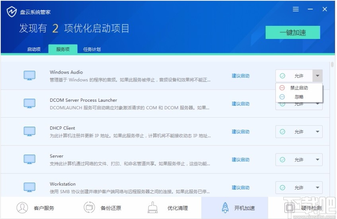Select the Windows Audio description text
Screen dimensions: 337x219
130,80
